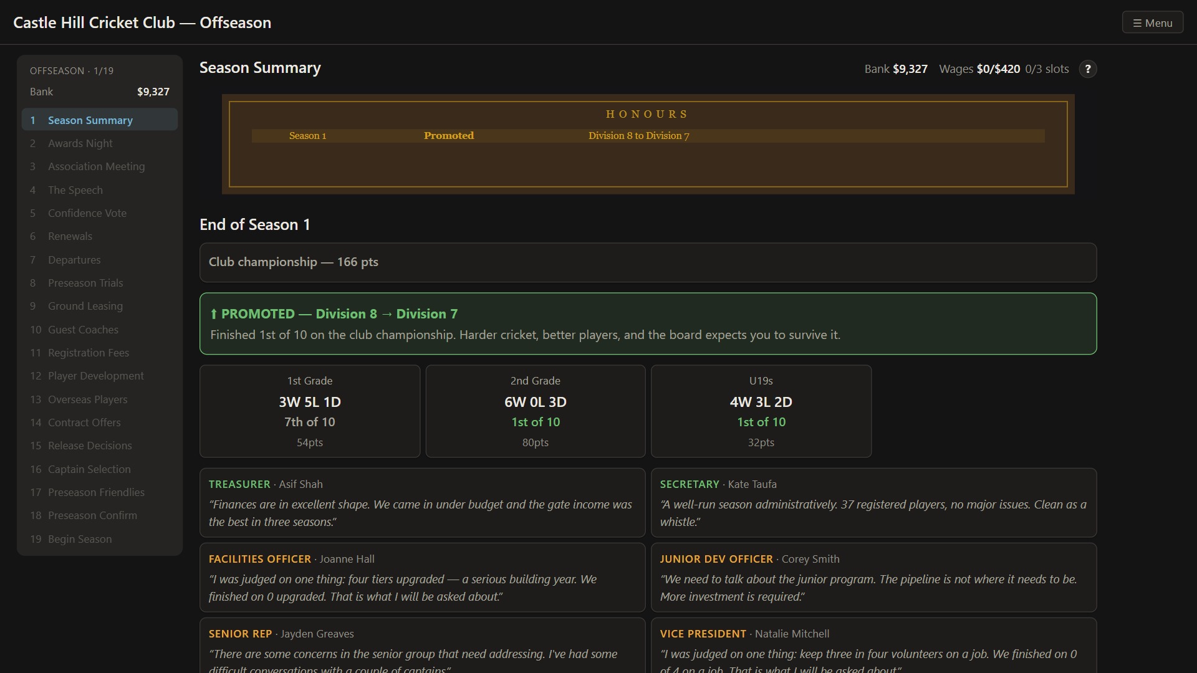
Task: Open Association Meeting step
Action: click(100, 166)
